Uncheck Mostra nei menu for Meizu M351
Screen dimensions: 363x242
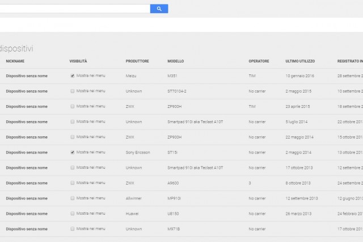coord(72,76)
